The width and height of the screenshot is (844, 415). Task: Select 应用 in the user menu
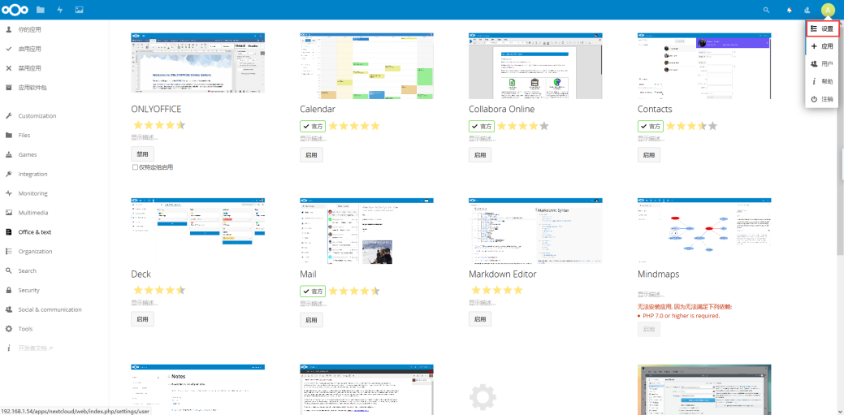pyautogui.click(x=822, y=46)
